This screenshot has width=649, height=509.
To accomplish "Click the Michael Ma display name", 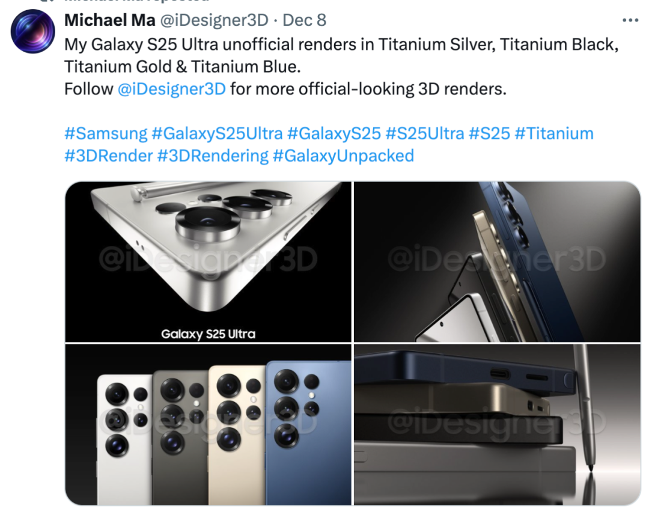I will click(x=110, y=20).
